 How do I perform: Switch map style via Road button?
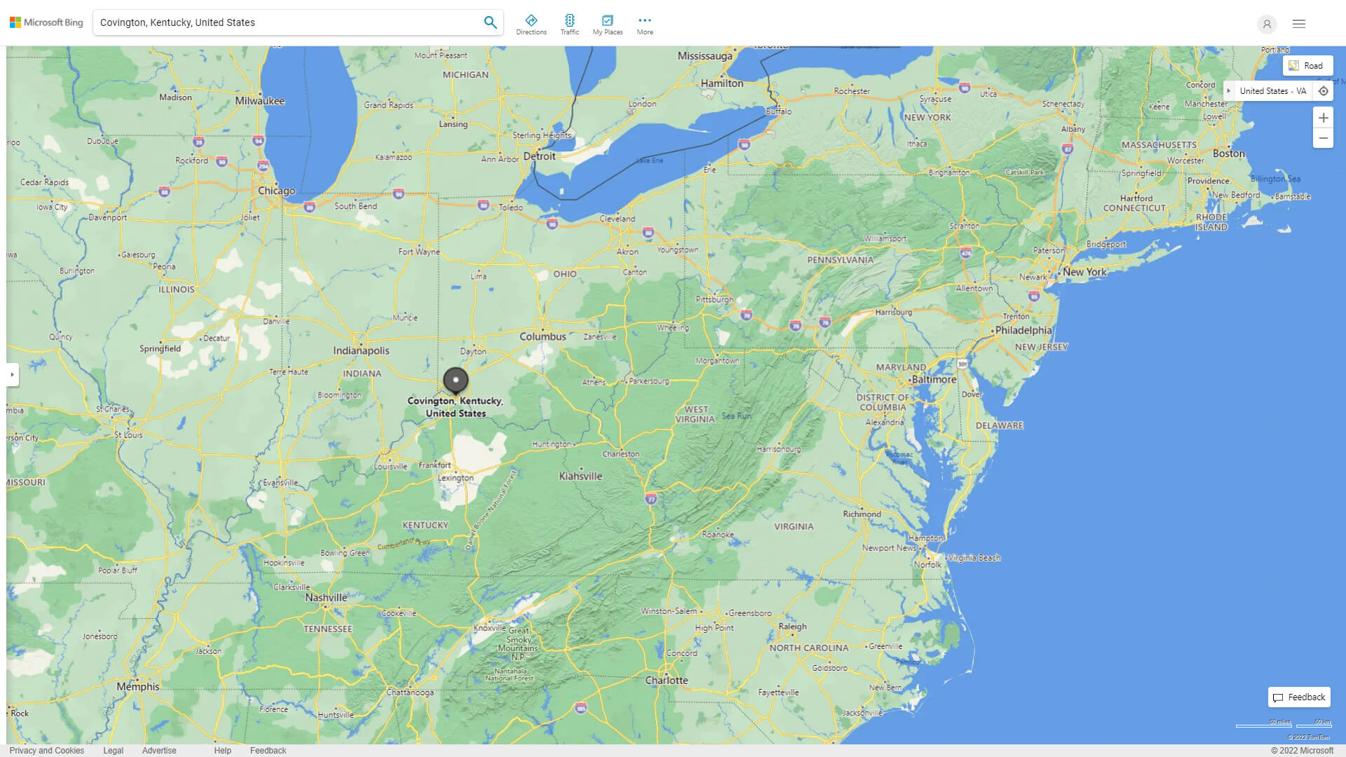coord(1307,66)
